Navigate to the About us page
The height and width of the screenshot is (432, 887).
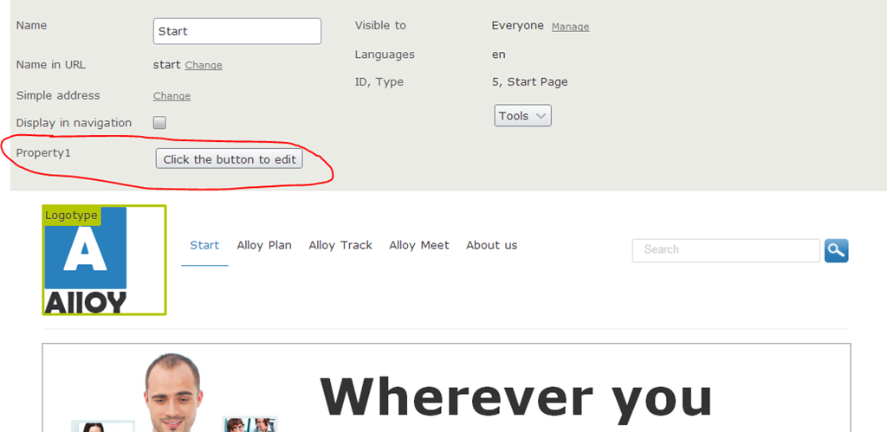(x=491, y=246)
